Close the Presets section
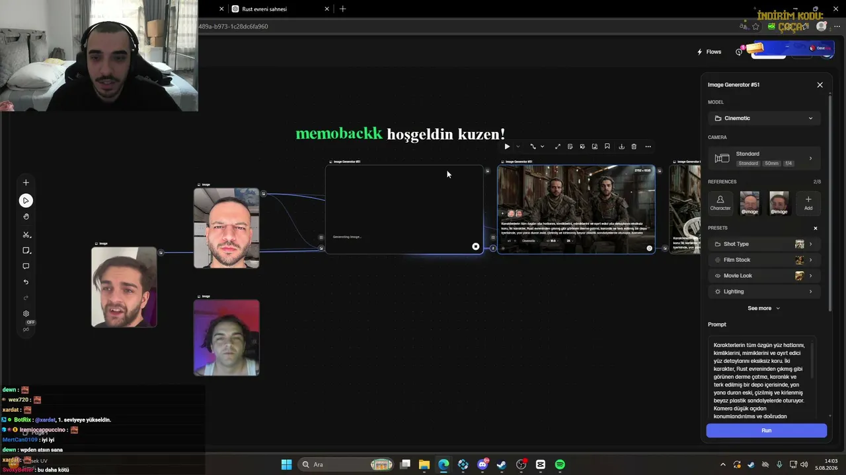846x475 pixels. (816, 228)
